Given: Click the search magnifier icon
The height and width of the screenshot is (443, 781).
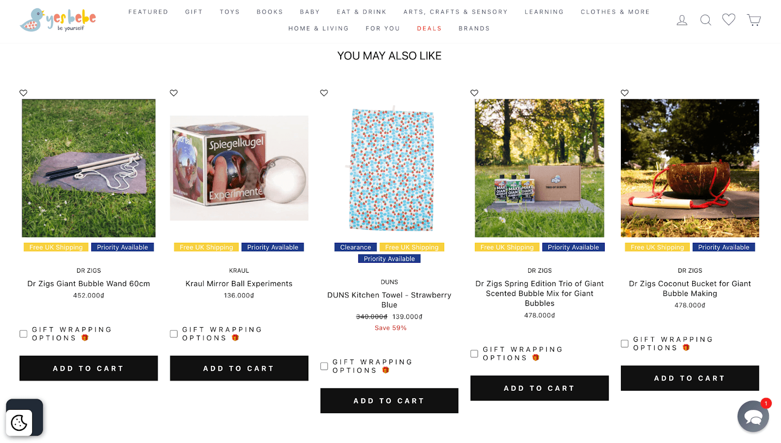Looking at the screenshot, I should pyautogui.click(x=705, y=20).
